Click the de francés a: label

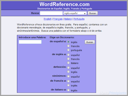[58, 81]
